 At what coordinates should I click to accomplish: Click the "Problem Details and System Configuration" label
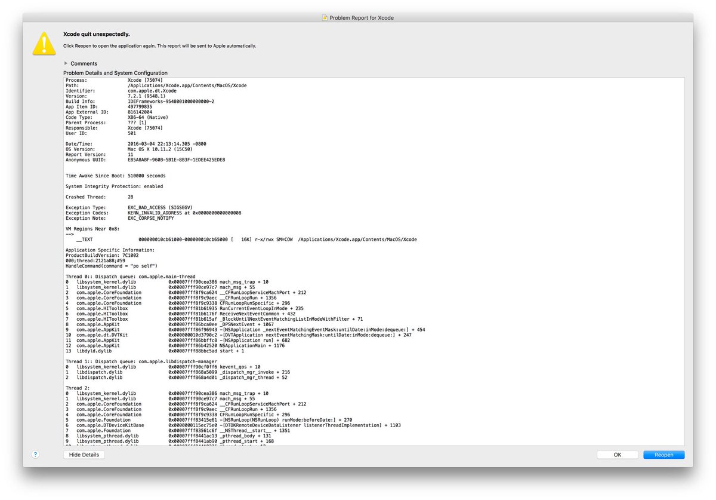click(115, 72)
